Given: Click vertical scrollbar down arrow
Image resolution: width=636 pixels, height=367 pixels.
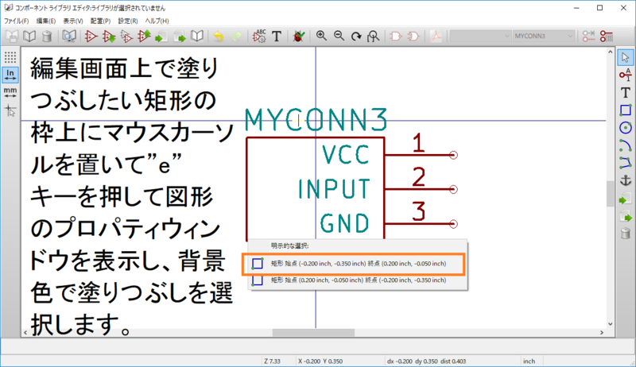Looking at the screenshot, I should pyautogui.click(x=610, y=324).
